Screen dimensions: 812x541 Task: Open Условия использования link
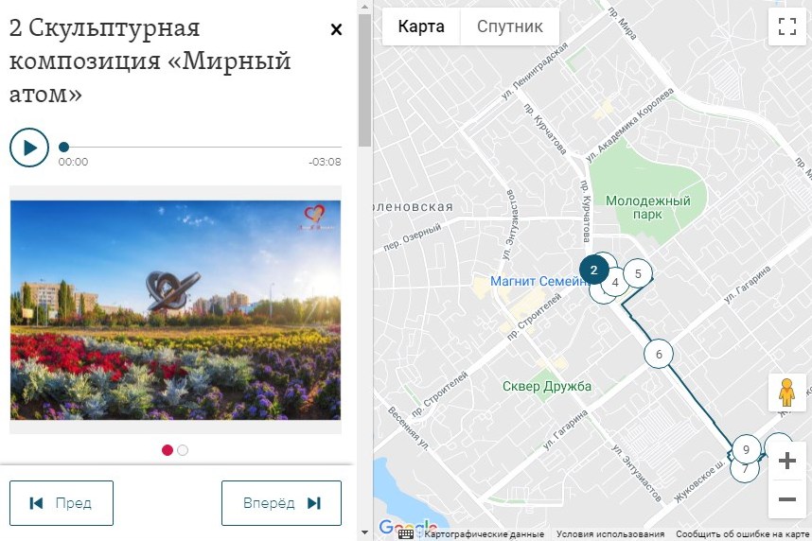[610, 533]
